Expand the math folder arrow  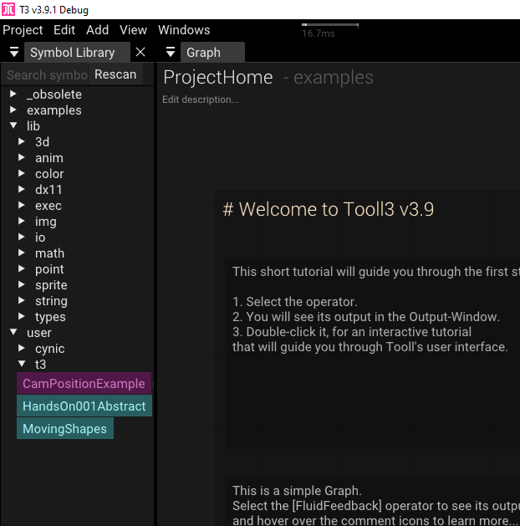click(22, 253)
